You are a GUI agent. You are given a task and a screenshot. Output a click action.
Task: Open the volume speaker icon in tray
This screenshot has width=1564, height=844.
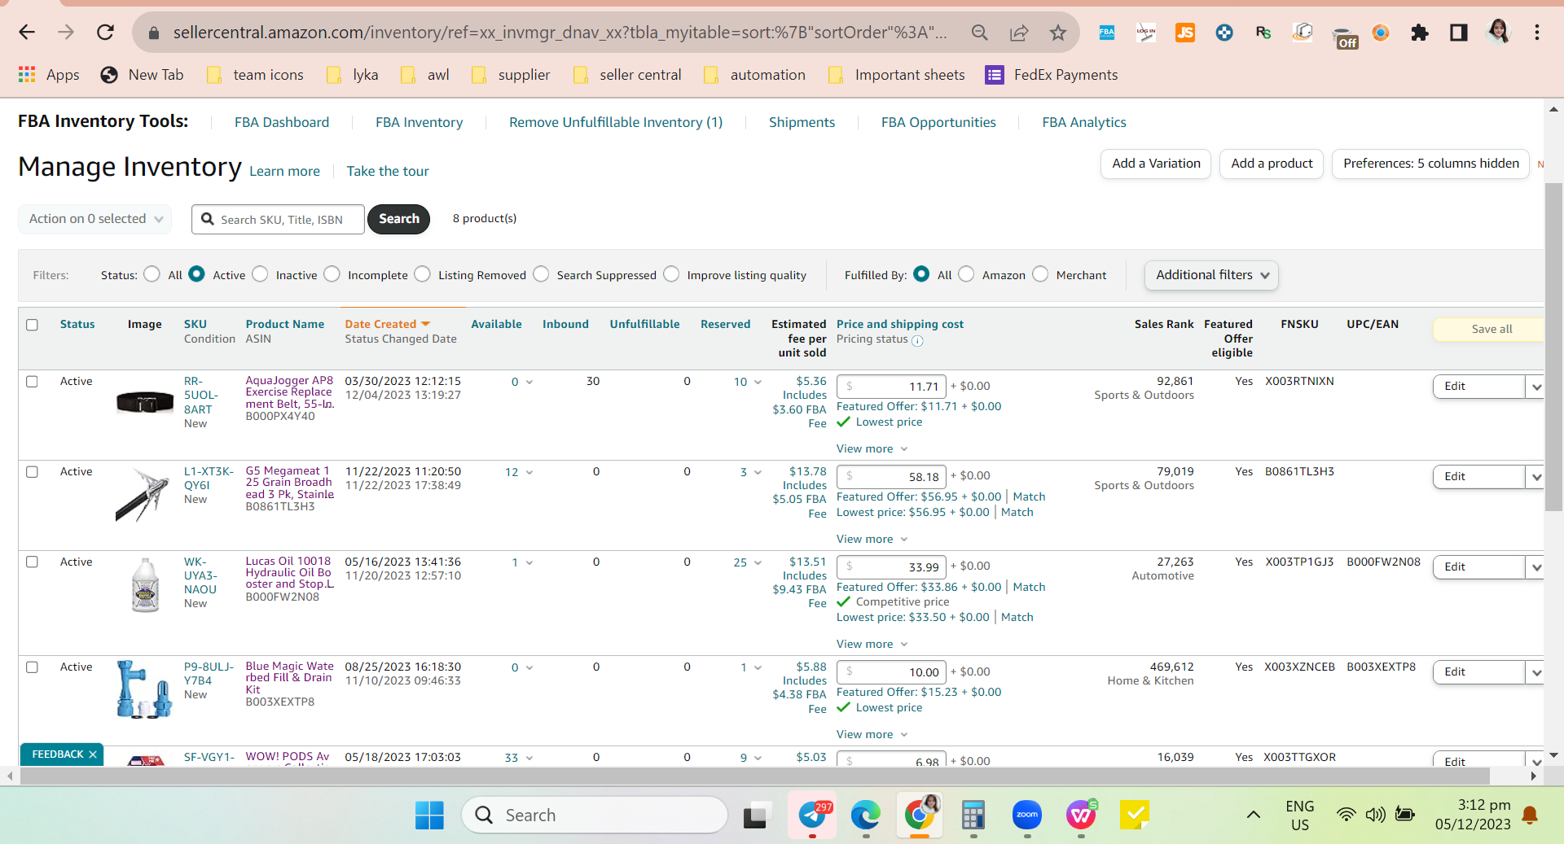[1376, 815]
